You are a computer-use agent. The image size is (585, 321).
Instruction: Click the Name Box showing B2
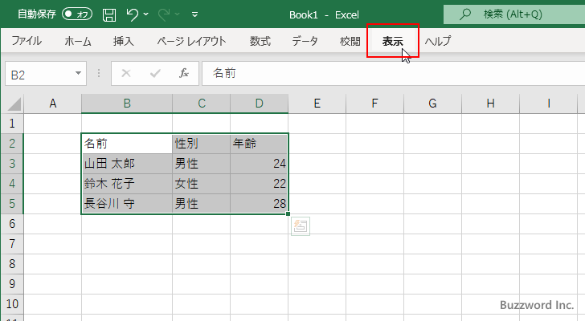pos(46,74)
